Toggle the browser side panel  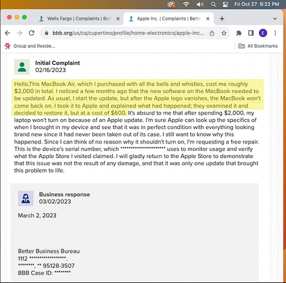tap(251, 33)
